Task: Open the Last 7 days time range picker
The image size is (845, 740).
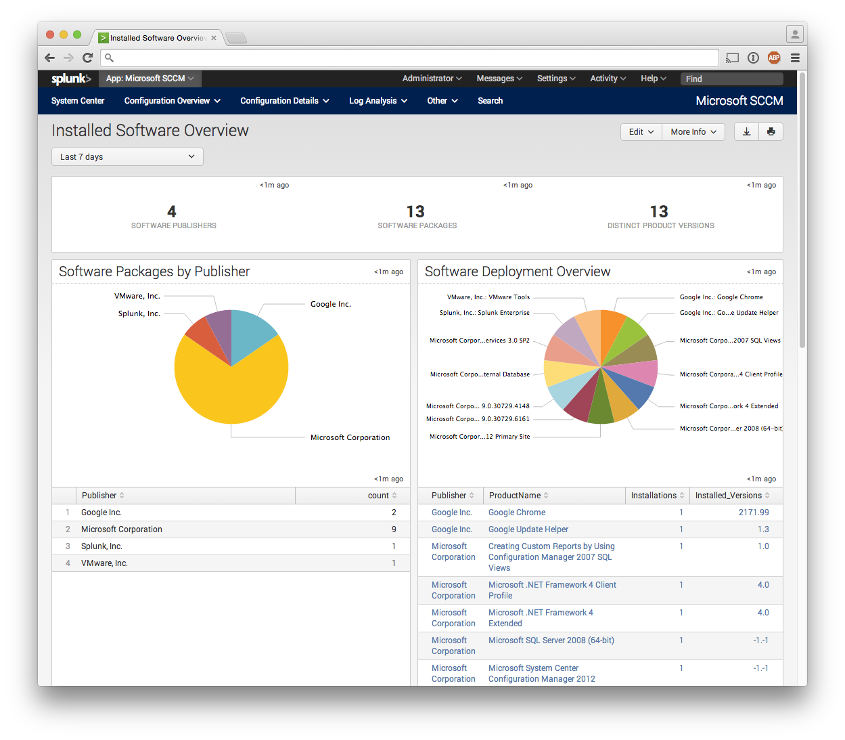Action: coord(127,156)
